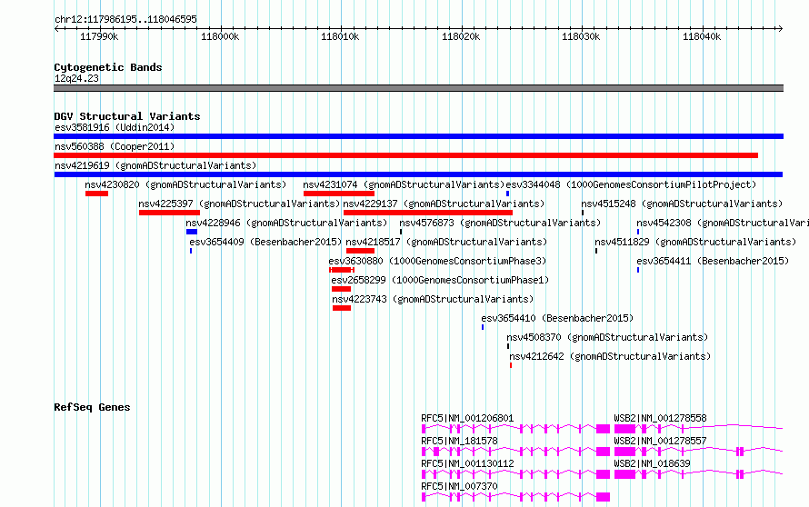
Task: Click the 118040k ruler tick label
Action: (x=702, y=36)
